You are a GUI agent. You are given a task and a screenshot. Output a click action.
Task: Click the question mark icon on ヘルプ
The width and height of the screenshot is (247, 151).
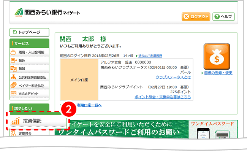click(x=217, y=17)
